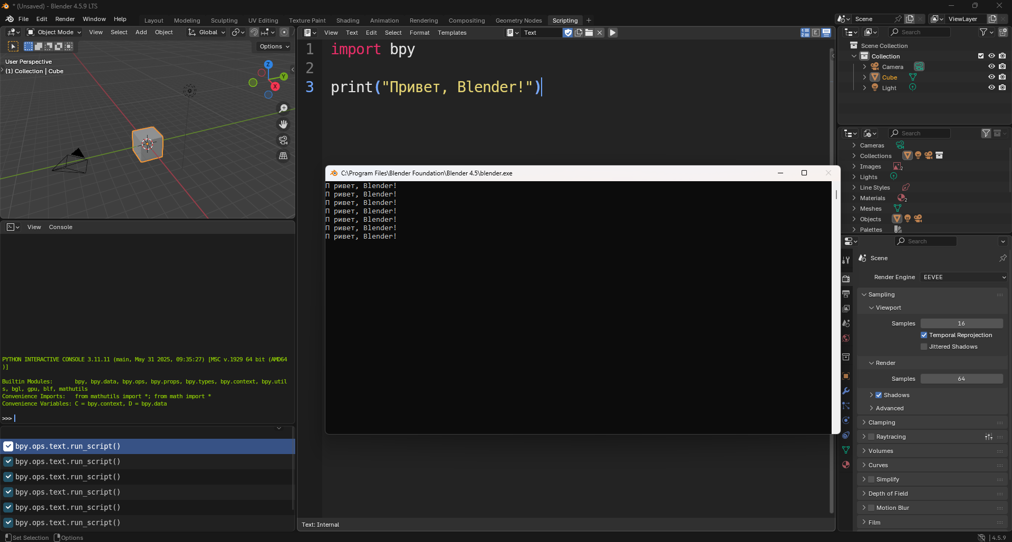Open the Object Data (mesh) properties tab
This screenshot has height=542, width=1012.
point(846,450)
